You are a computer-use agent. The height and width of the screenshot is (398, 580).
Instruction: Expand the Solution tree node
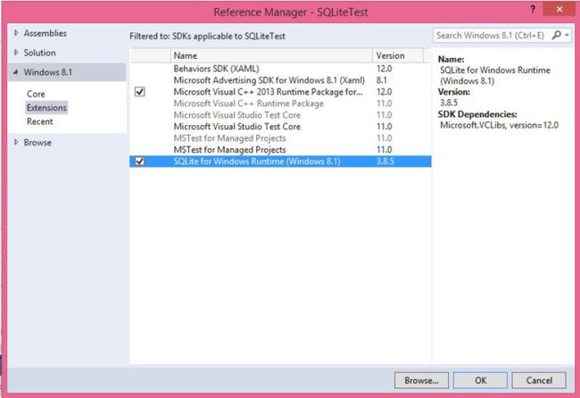pos(16,53)
